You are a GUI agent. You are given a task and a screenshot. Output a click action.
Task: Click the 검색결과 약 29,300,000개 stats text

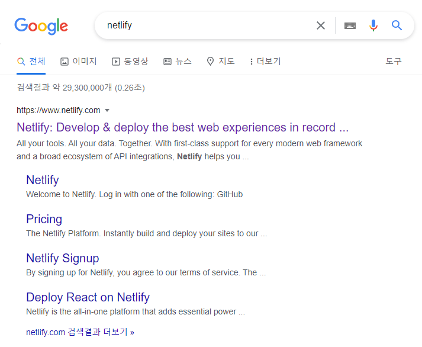coord(80,88)
